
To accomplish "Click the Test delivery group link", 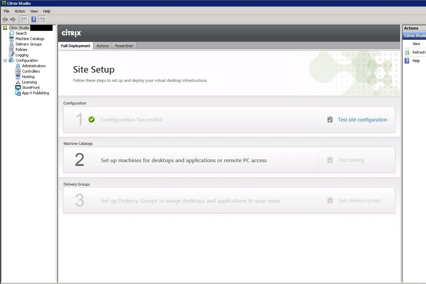I will click(359, 201).
